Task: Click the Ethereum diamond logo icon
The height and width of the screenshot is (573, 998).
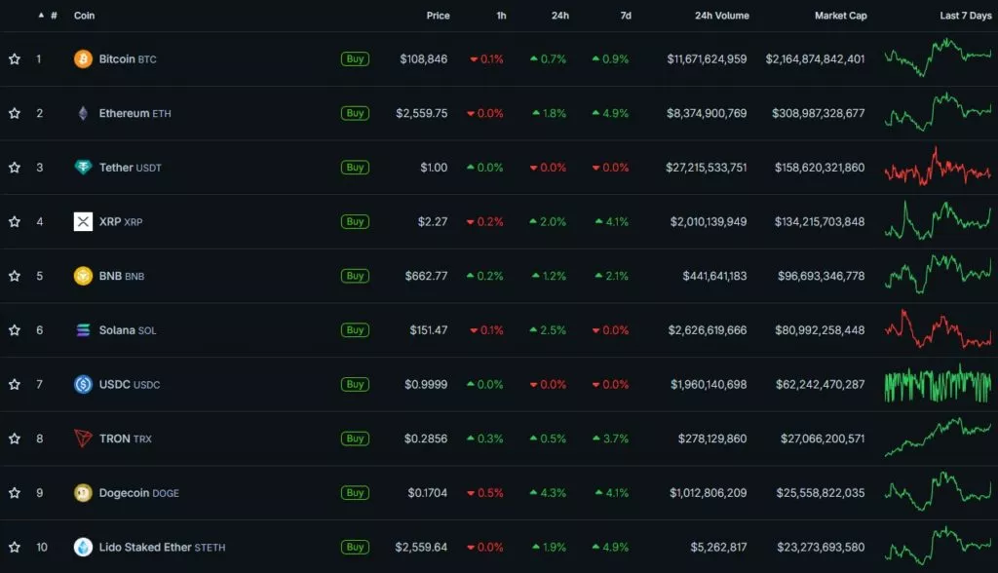Action: 83,113
